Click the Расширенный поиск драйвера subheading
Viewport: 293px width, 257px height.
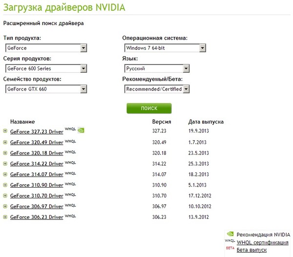point(43,23)
